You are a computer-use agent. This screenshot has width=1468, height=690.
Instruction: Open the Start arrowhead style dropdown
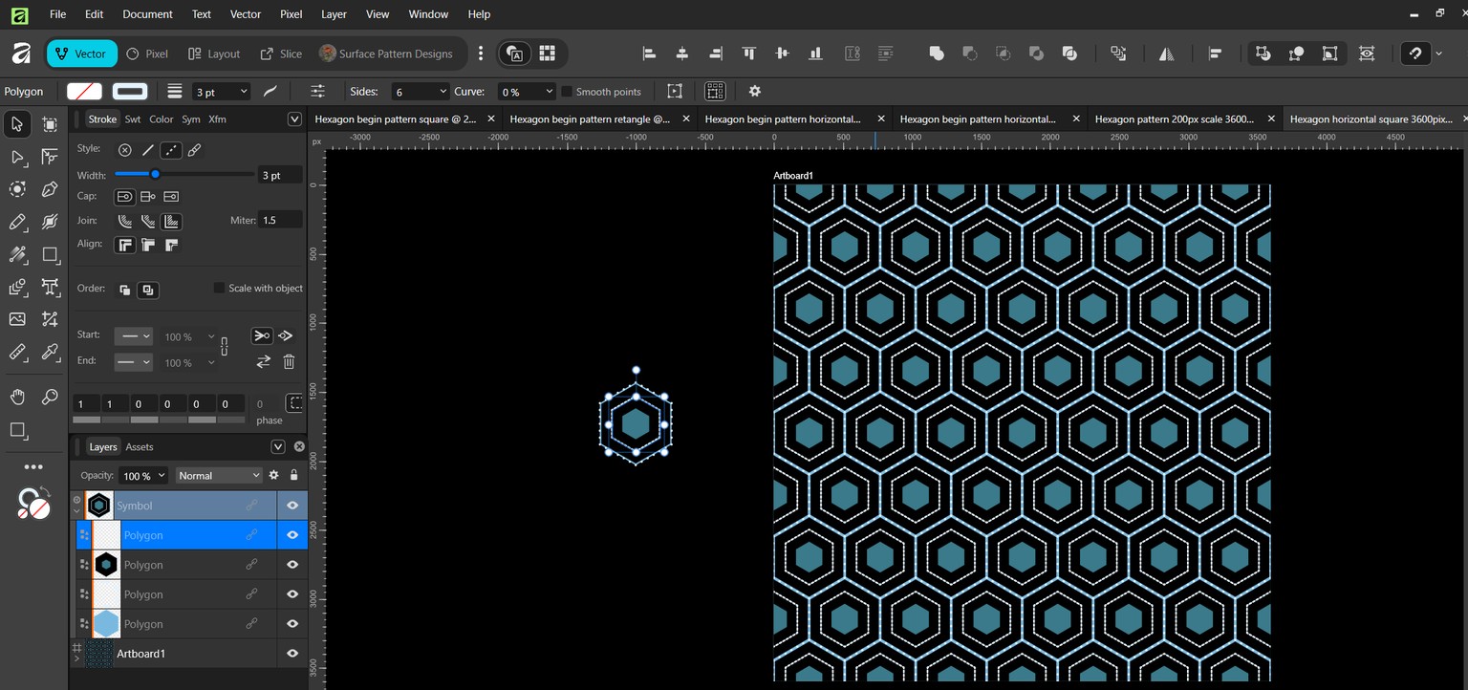pyautogui.click(x=133, y=336)
